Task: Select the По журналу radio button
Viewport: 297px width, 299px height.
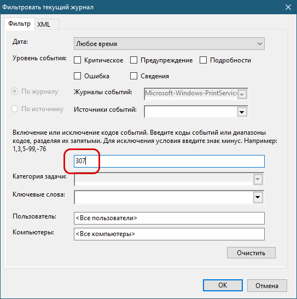Action: coord(14,91)
